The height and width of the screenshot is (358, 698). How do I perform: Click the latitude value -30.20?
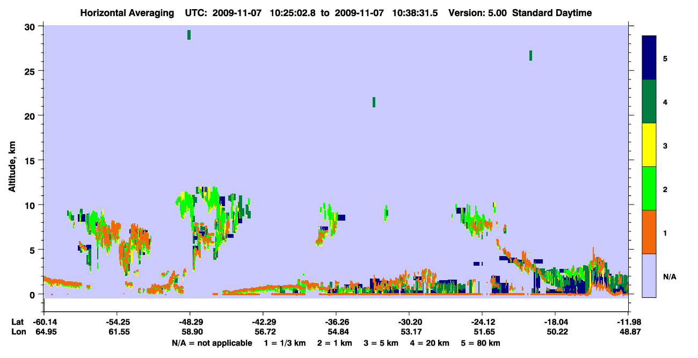(409, 322)
